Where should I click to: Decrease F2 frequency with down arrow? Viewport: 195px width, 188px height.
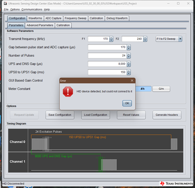[x=145, y=40]
